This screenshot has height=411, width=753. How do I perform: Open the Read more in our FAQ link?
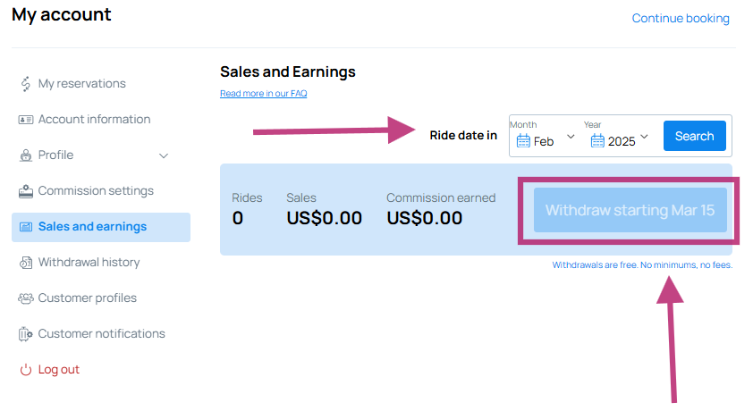point(263,94)
